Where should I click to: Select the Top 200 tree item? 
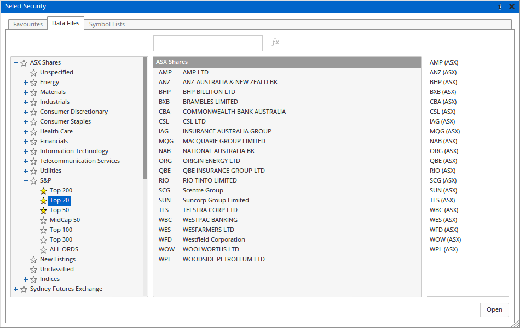coord(61,190)
